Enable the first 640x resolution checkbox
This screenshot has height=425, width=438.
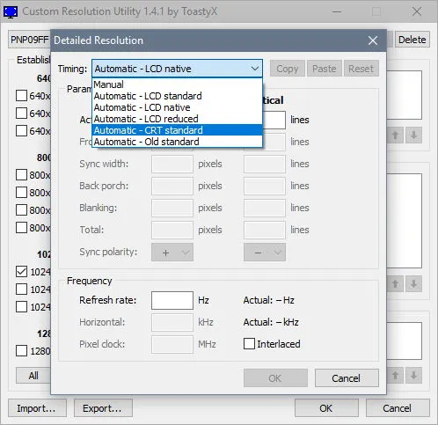(x=21, y=96)
